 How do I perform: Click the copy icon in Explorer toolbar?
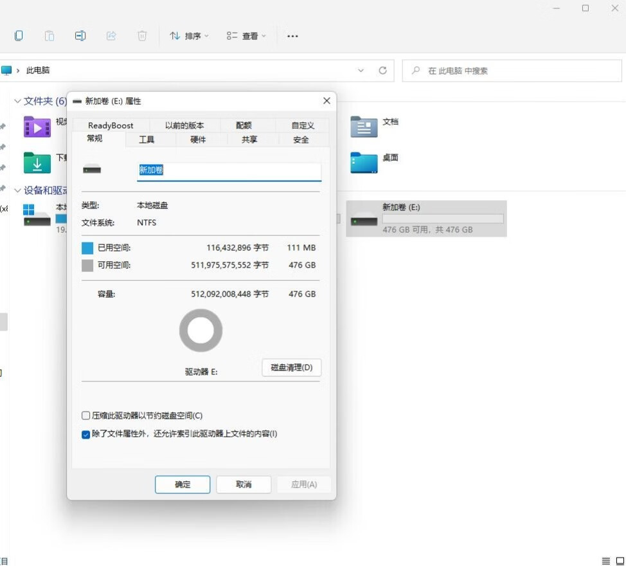tap(19, 36)
